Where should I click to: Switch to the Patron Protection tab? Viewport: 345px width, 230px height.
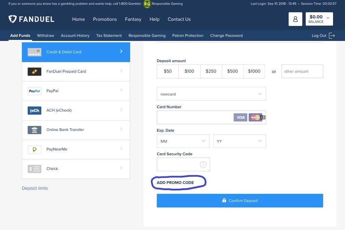pyautogui.click(x=188, y=35)
